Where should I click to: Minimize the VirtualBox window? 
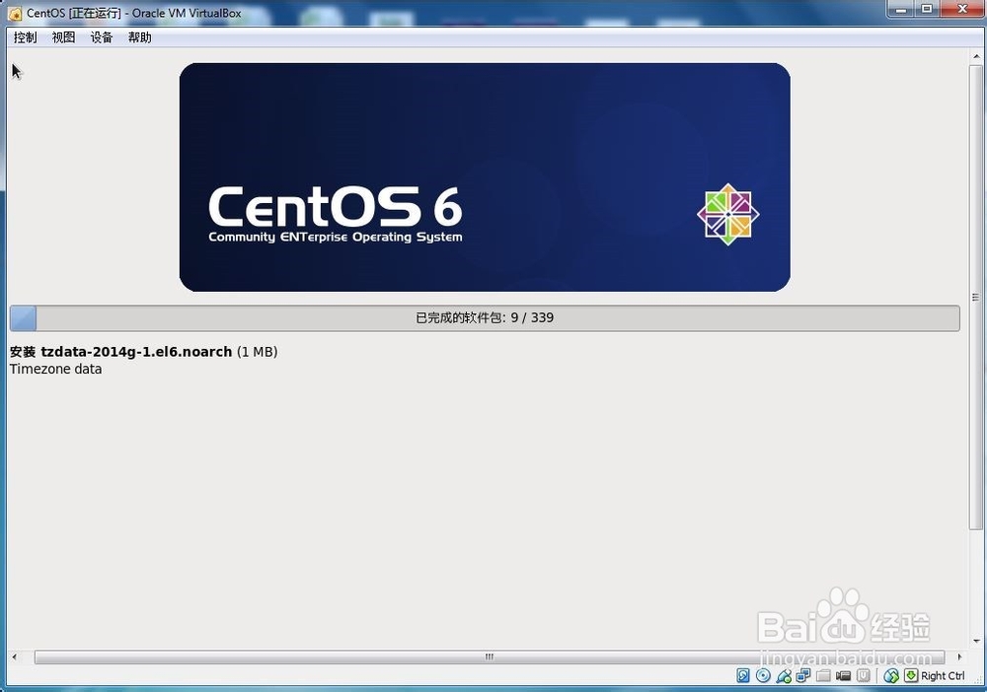pyautogui.click(x=902, y=10)
